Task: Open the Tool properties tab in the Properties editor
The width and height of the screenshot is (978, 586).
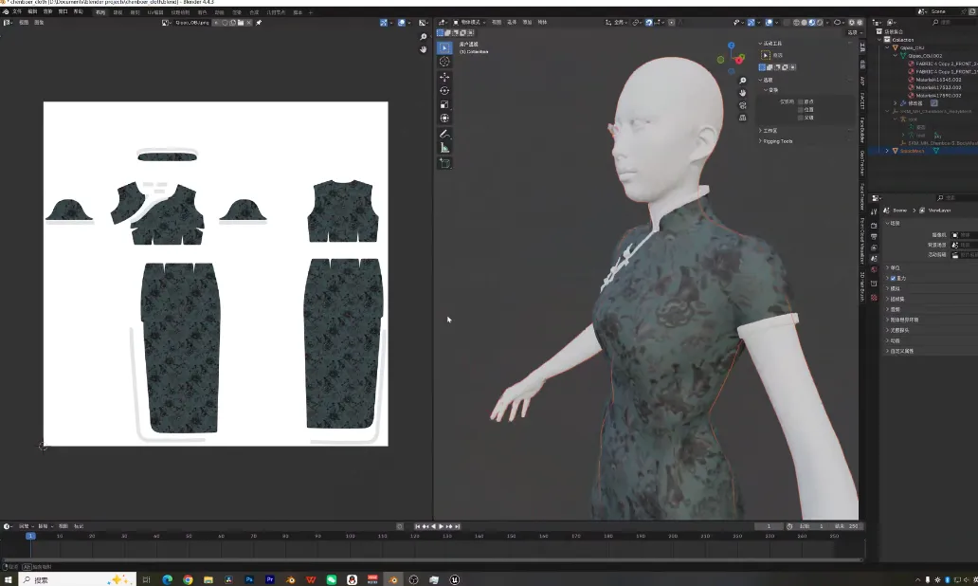Action: (x=874, y=212)
